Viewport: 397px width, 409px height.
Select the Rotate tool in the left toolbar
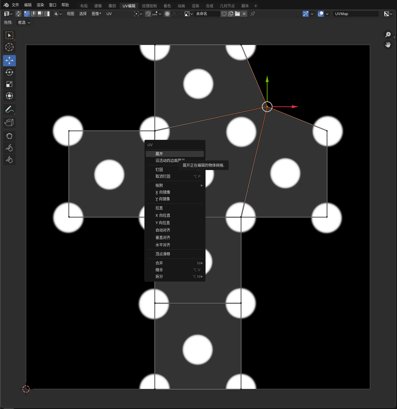(9, 72)
